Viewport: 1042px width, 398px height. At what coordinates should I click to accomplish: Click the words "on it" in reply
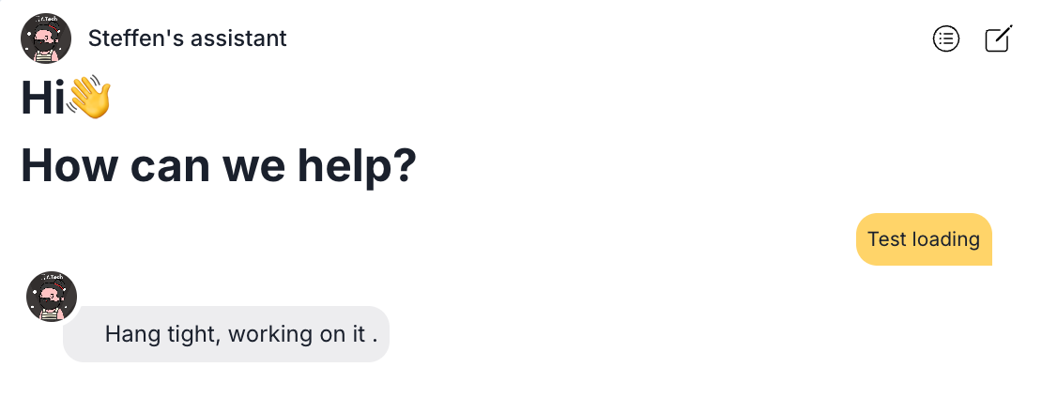coord(343,333)
